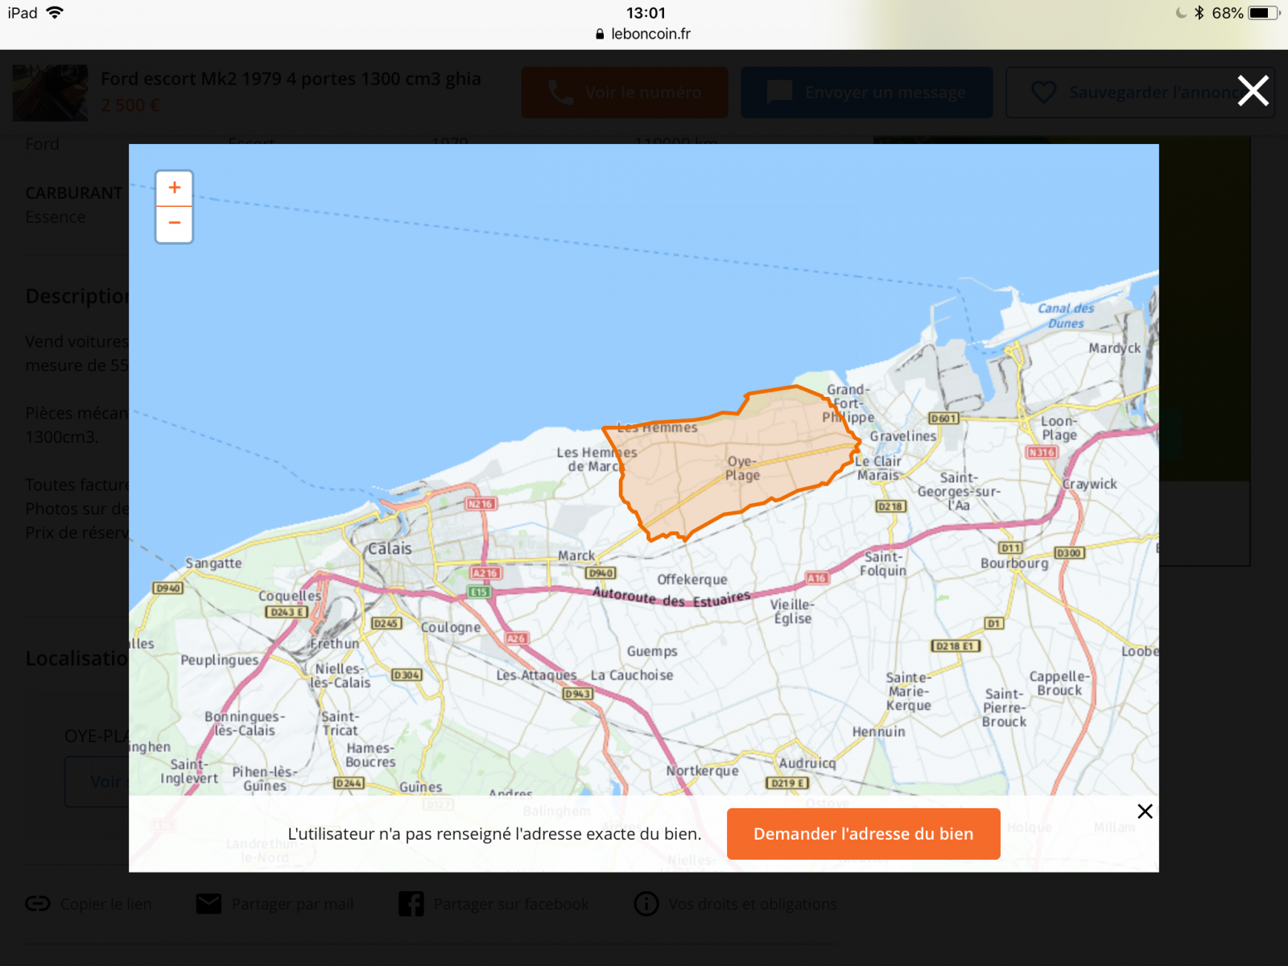1288x966 pixels.
Task: Click the Vieille-Église label on the map
Action: pyautogui.click(x=792, y=612)
